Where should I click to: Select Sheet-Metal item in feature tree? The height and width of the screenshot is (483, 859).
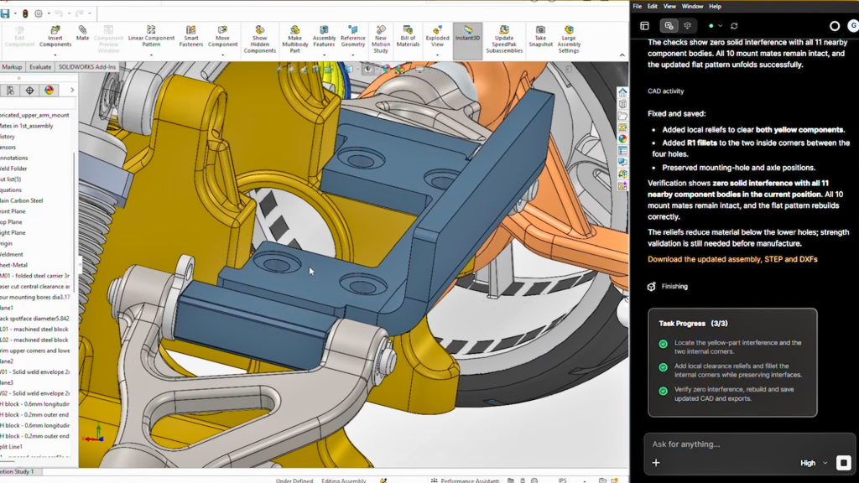[13, 265]
